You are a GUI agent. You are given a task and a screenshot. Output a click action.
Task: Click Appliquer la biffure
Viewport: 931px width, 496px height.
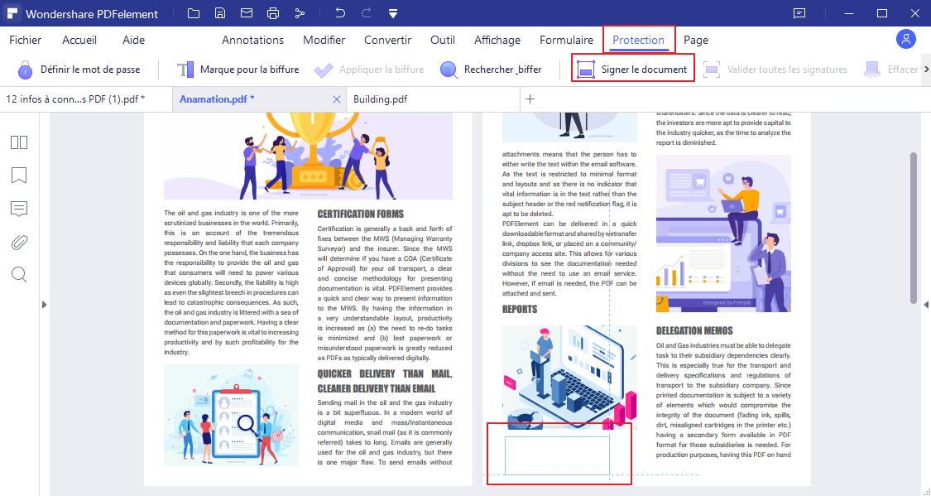coord(369,70)
